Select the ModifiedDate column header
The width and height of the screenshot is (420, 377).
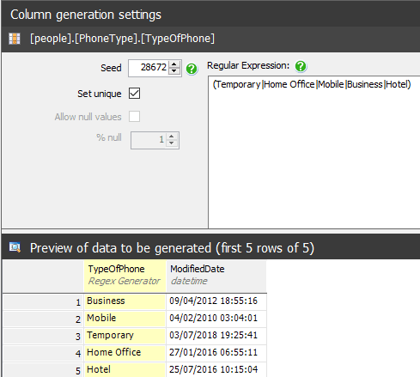[216, 276]
